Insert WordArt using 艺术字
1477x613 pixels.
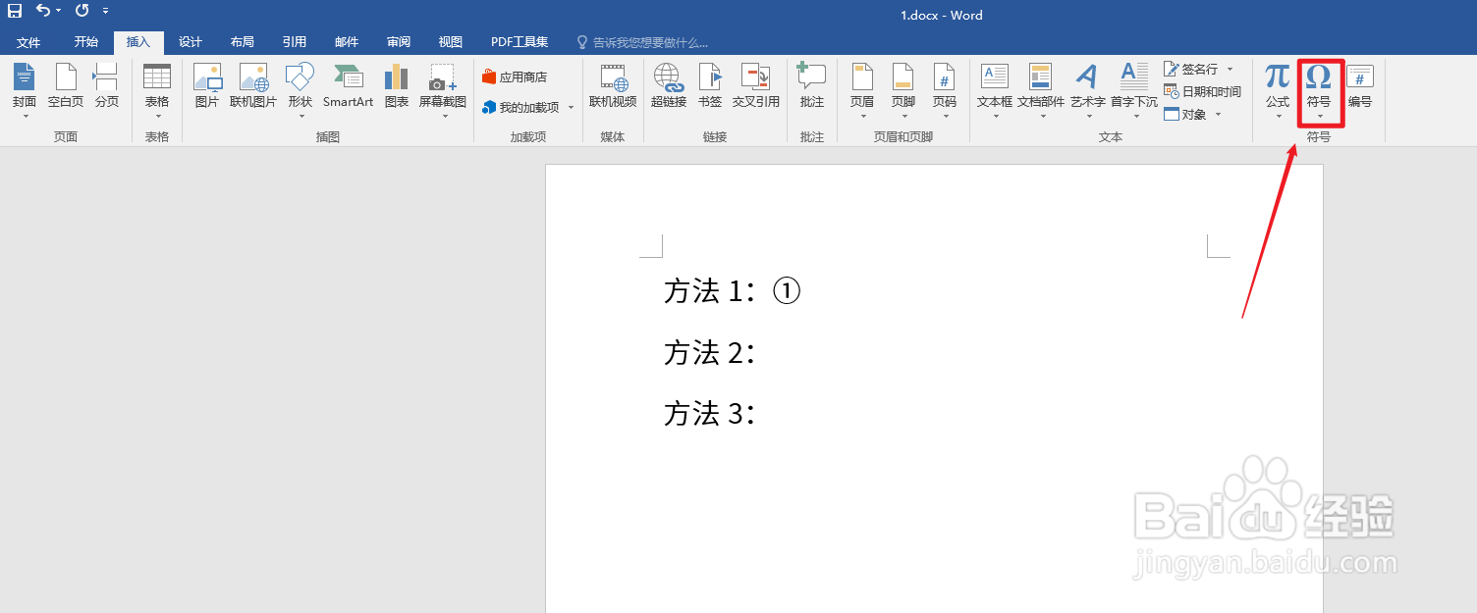point(1087,90)
